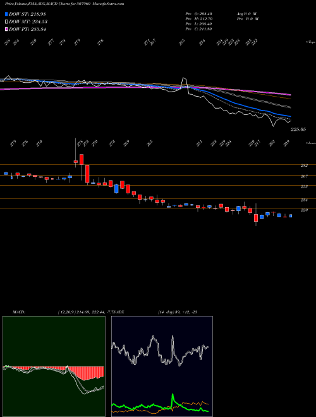The height and width of the screenshot is (417, 316).
Task: Click the ADX (14 day) values text
Action: (177, 312)
